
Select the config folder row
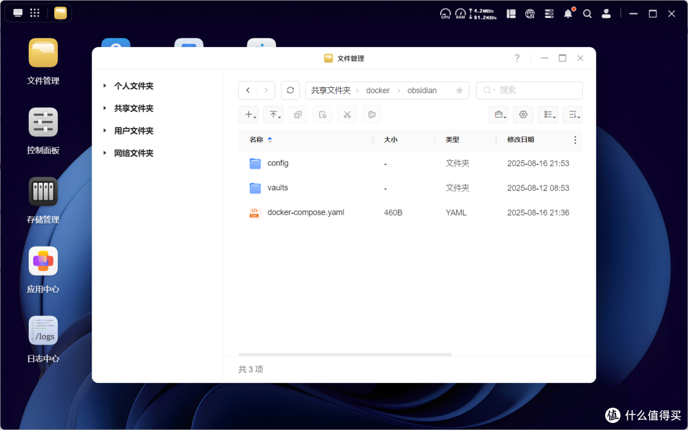click(410, 163)
